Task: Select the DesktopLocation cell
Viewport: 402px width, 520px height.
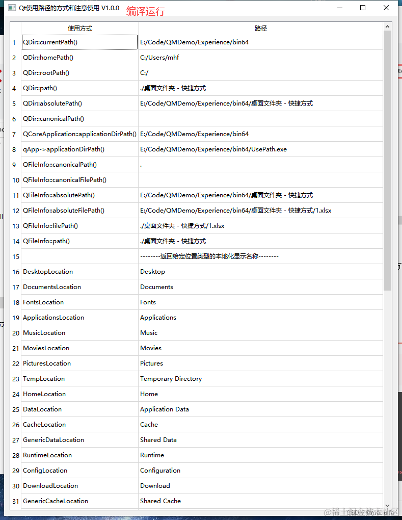Action: pos(80,271)
